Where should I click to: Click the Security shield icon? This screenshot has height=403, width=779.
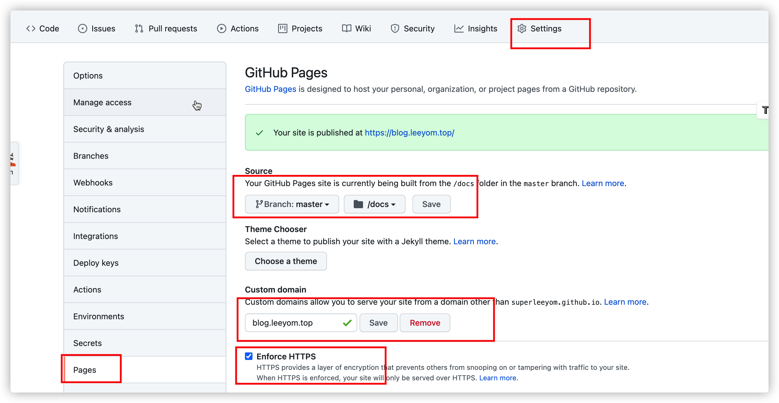pyautogui.click(x=395, y=28)
